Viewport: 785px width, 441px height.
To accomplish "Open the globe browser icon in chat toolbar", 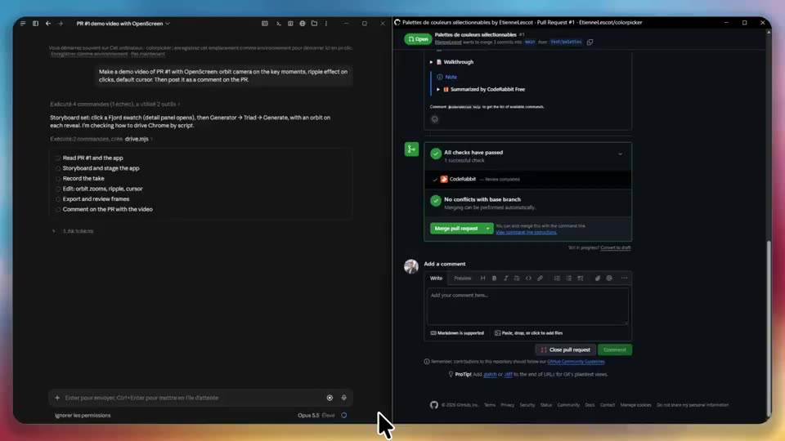I will (303, 24).
